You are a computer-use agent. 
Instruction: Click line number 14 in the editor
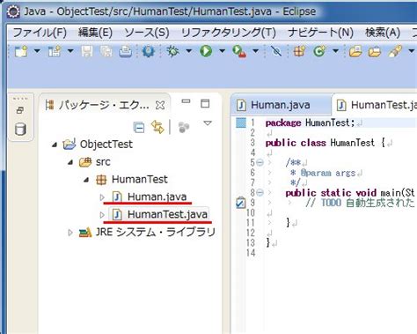click(x=251, y=253)
